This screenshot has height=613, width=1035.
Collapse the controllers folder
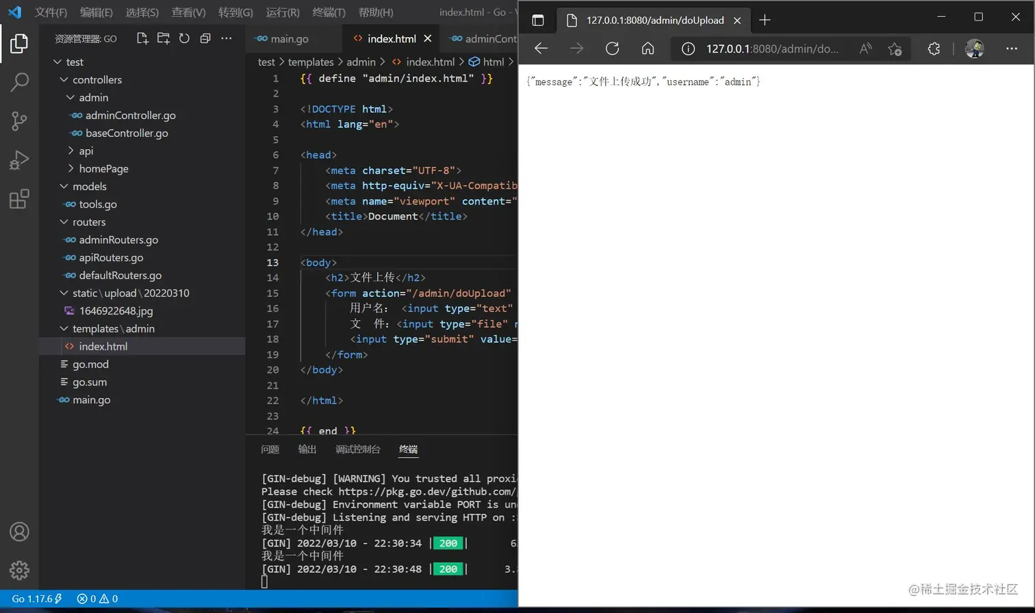click(x=64, y=79)
